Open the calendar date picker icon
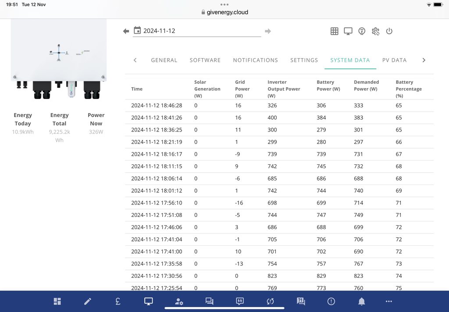 click(137, 31)
